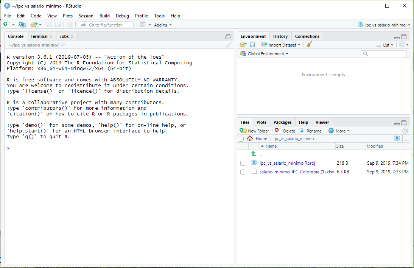The height and width of the screenshot is (268, 414).
Task: Click the ipc_vs_salario_minimo breadcrumb link
Action: [x=294, y=139]
